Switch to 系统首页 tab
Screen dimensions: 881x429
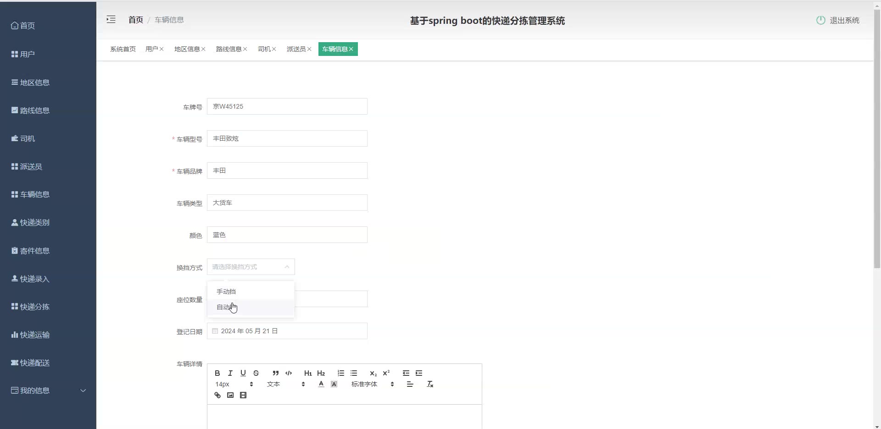pyautogui.click(x=123, y=49)
